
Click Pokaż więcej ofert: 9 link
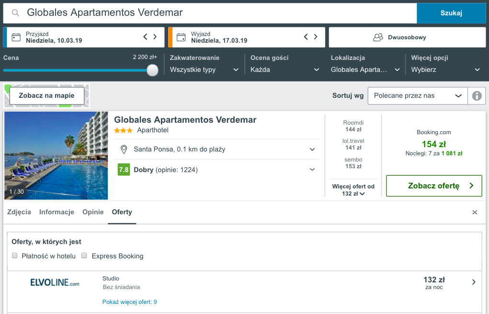click(x=129, y=302)
